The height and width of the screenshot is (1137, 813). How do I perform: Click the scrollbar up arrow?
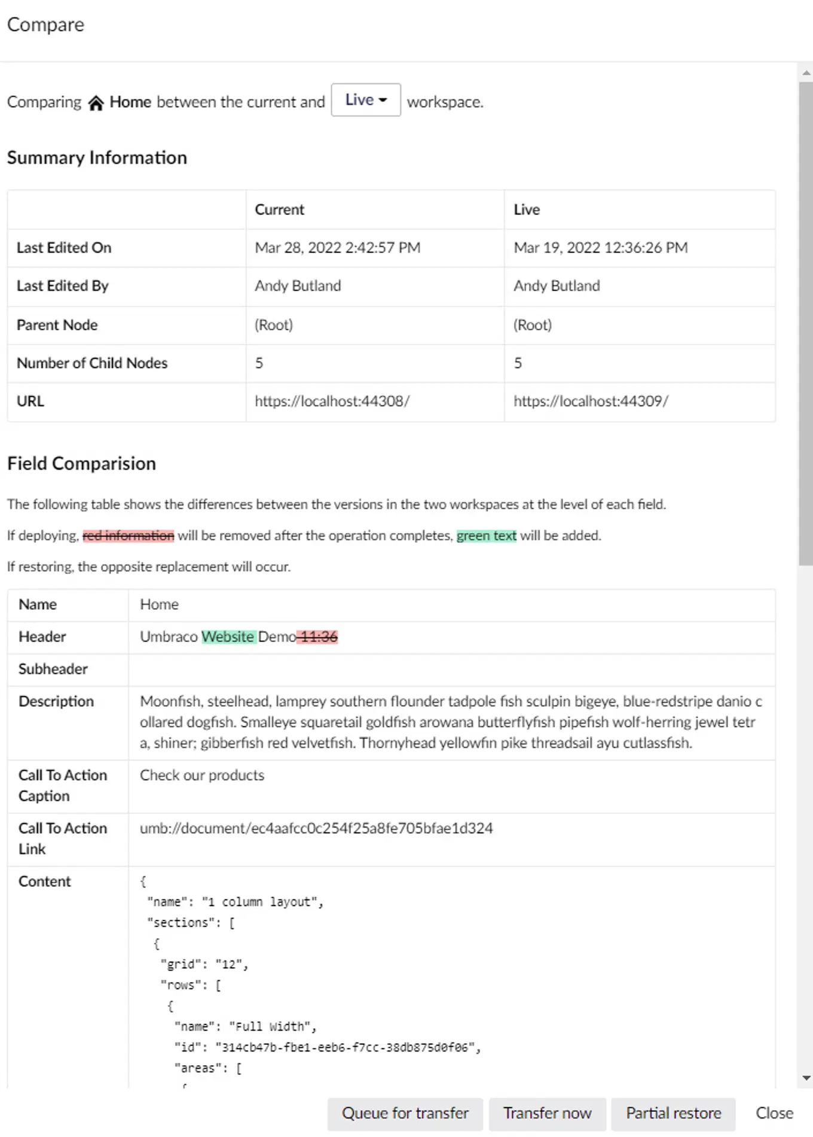[x=805, y=71]
